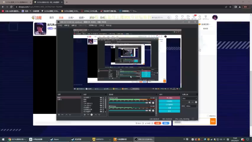Click studio mode button in OBS
Screen dimensions: 252x142
pyautogui.click(x=169, y=104)
